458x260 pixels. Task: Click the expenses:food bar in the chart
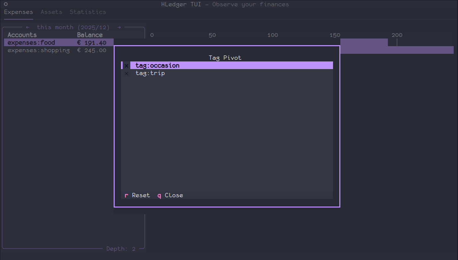tap(364, 42)
